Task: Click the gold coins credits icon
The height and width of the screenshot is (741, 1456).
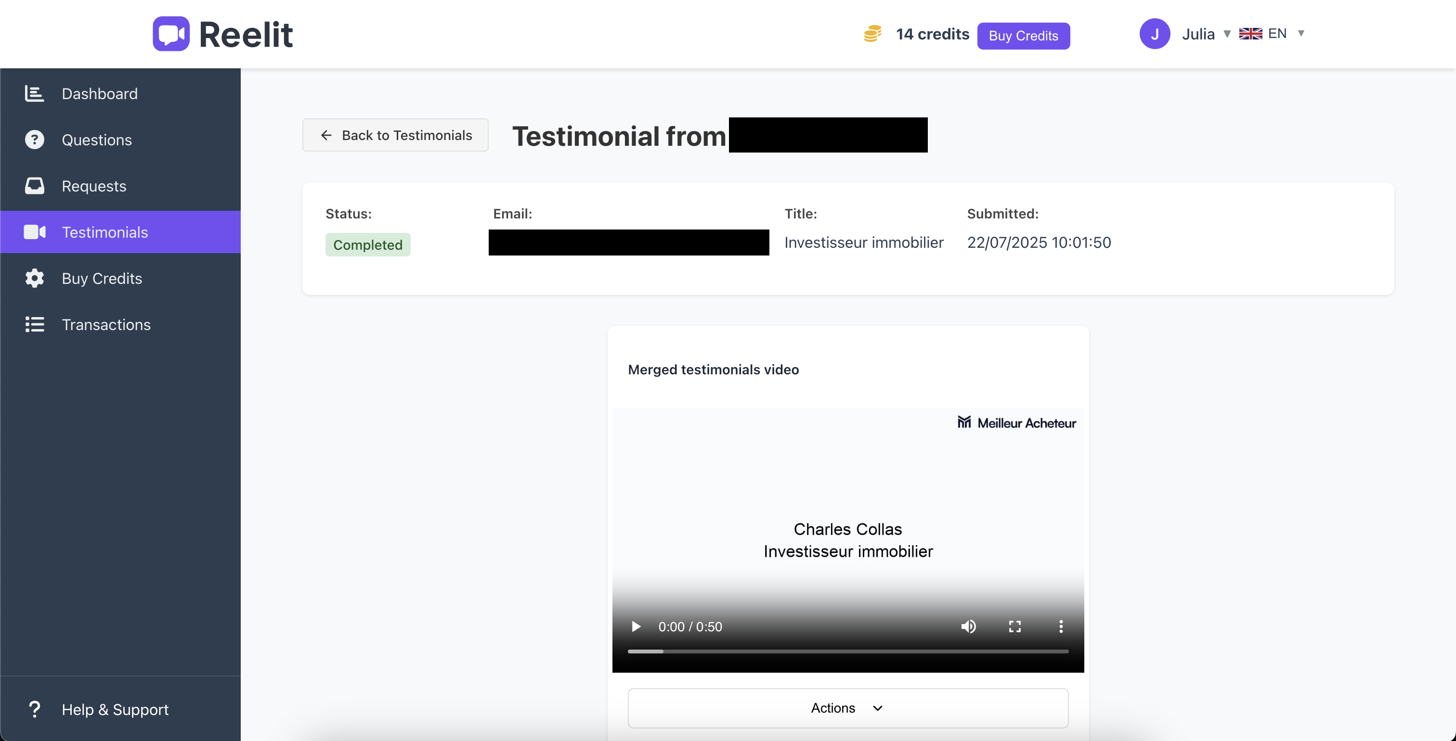Action: [872, 34]
